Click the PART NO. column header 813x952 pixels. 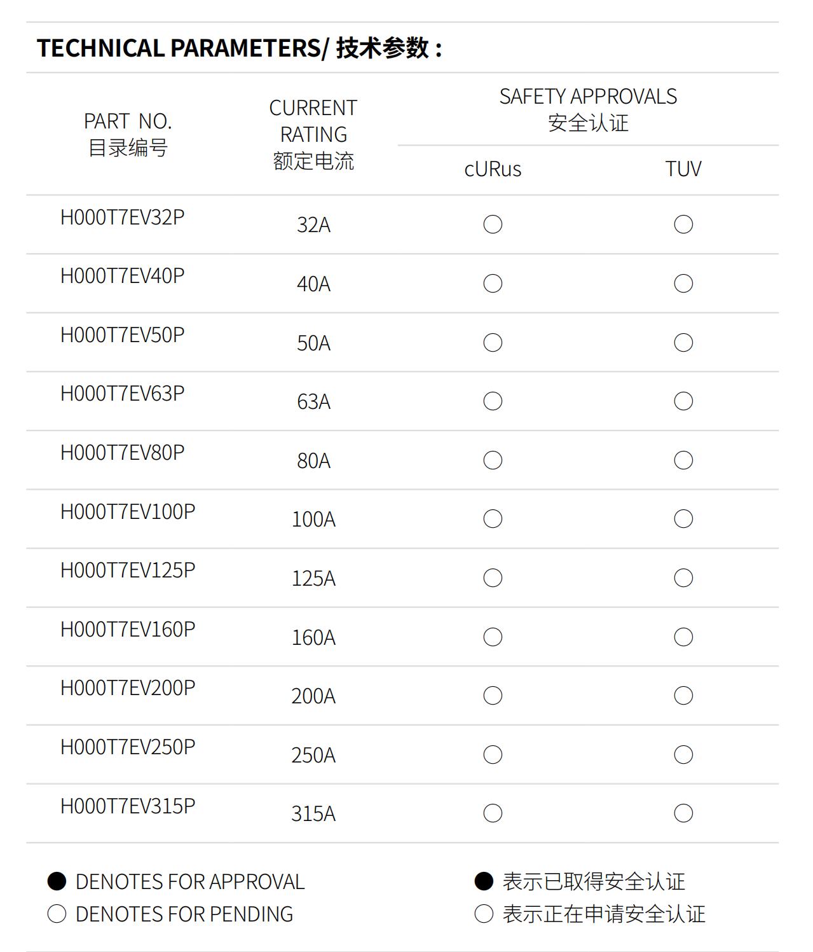point(128,134)
